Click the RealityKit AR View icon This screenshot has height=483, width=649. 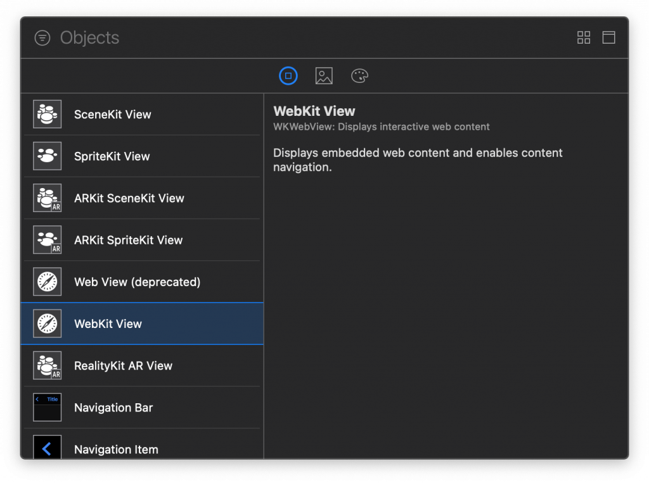coord(48,365)
